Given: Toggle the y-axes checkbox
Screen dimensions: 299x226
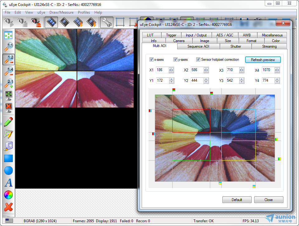Looking at the screenshot, I should click(x=175, y=59).
